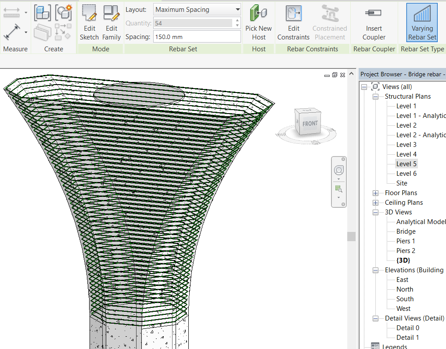Toggle the Varying Rebar Set option
The width and height of the screenshot is (446, 349).
[x=421, y=22]
